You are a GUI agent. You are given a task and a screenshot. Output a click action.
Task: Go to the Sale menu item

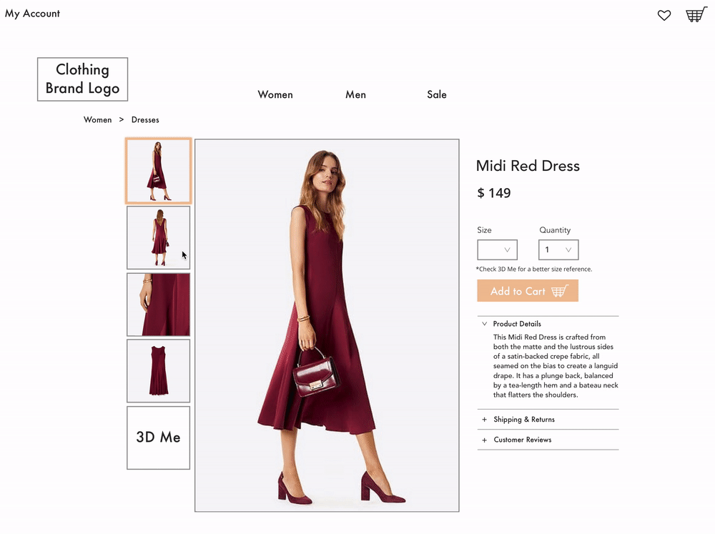point(436,95)
